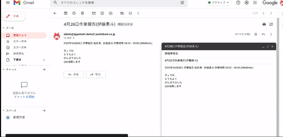Click compose body text GW満喫します
This screenshot has width=283, height=137.
173,86
